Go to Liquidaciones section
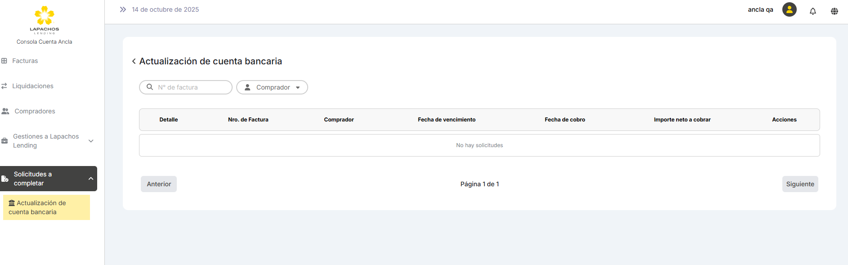Viewport: 848px width, 265px height. pos(32,86)
